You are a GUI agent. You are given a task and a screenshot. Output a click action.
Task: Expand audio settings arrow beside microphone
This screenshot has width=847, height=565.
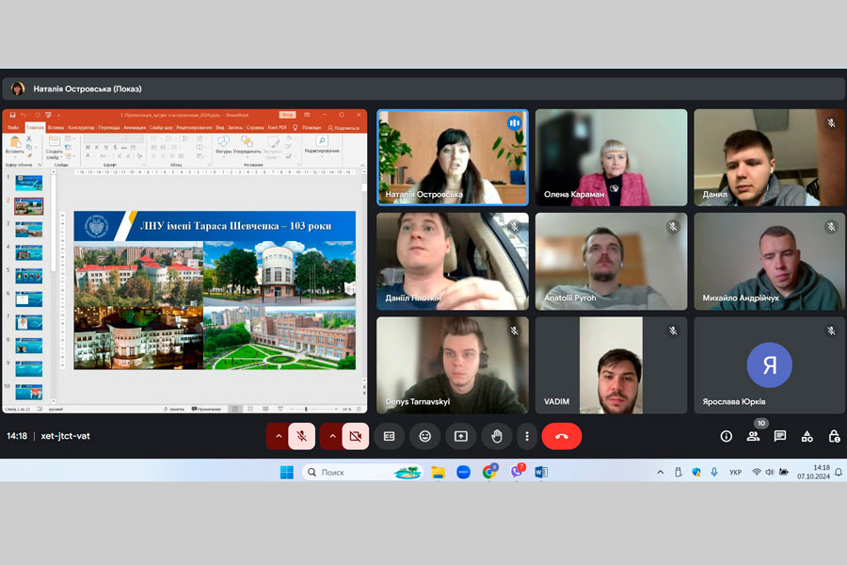[x=278, y=436]
